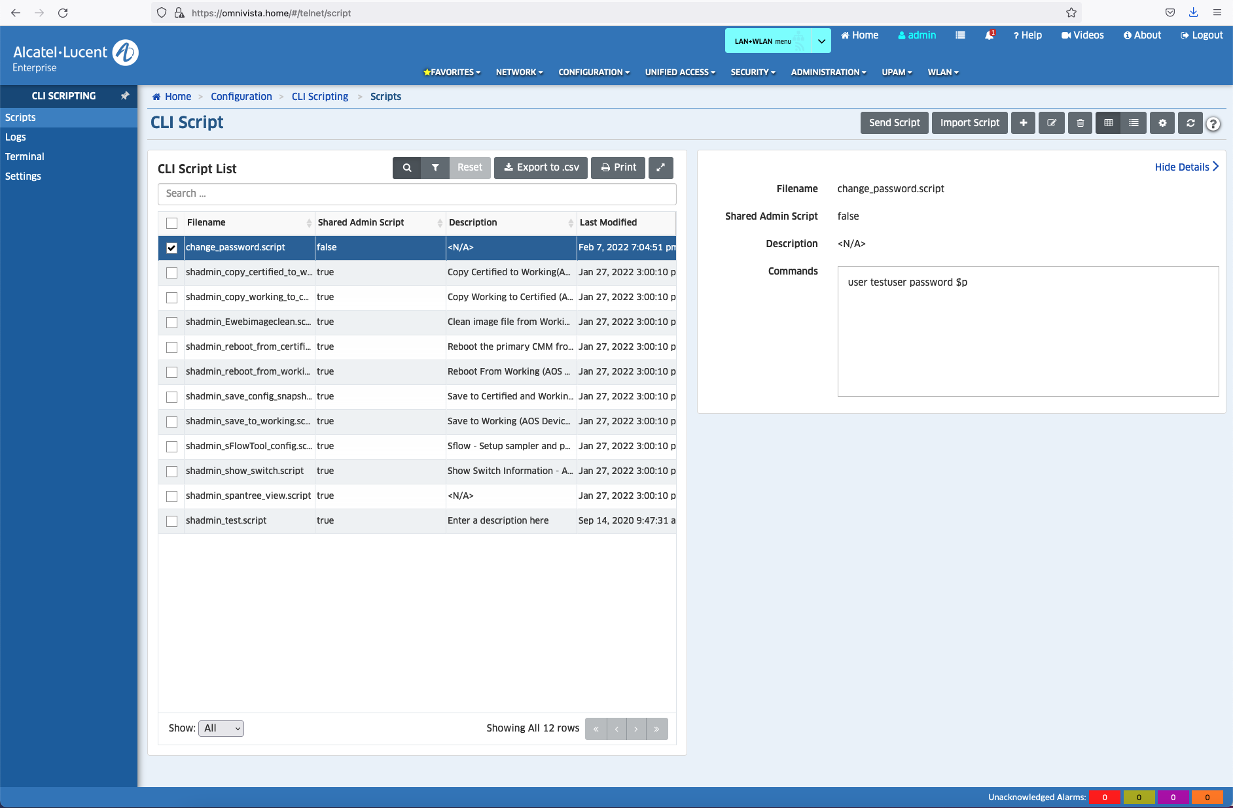
Task: Click the search magnifier button
Action: pos(407,167)
